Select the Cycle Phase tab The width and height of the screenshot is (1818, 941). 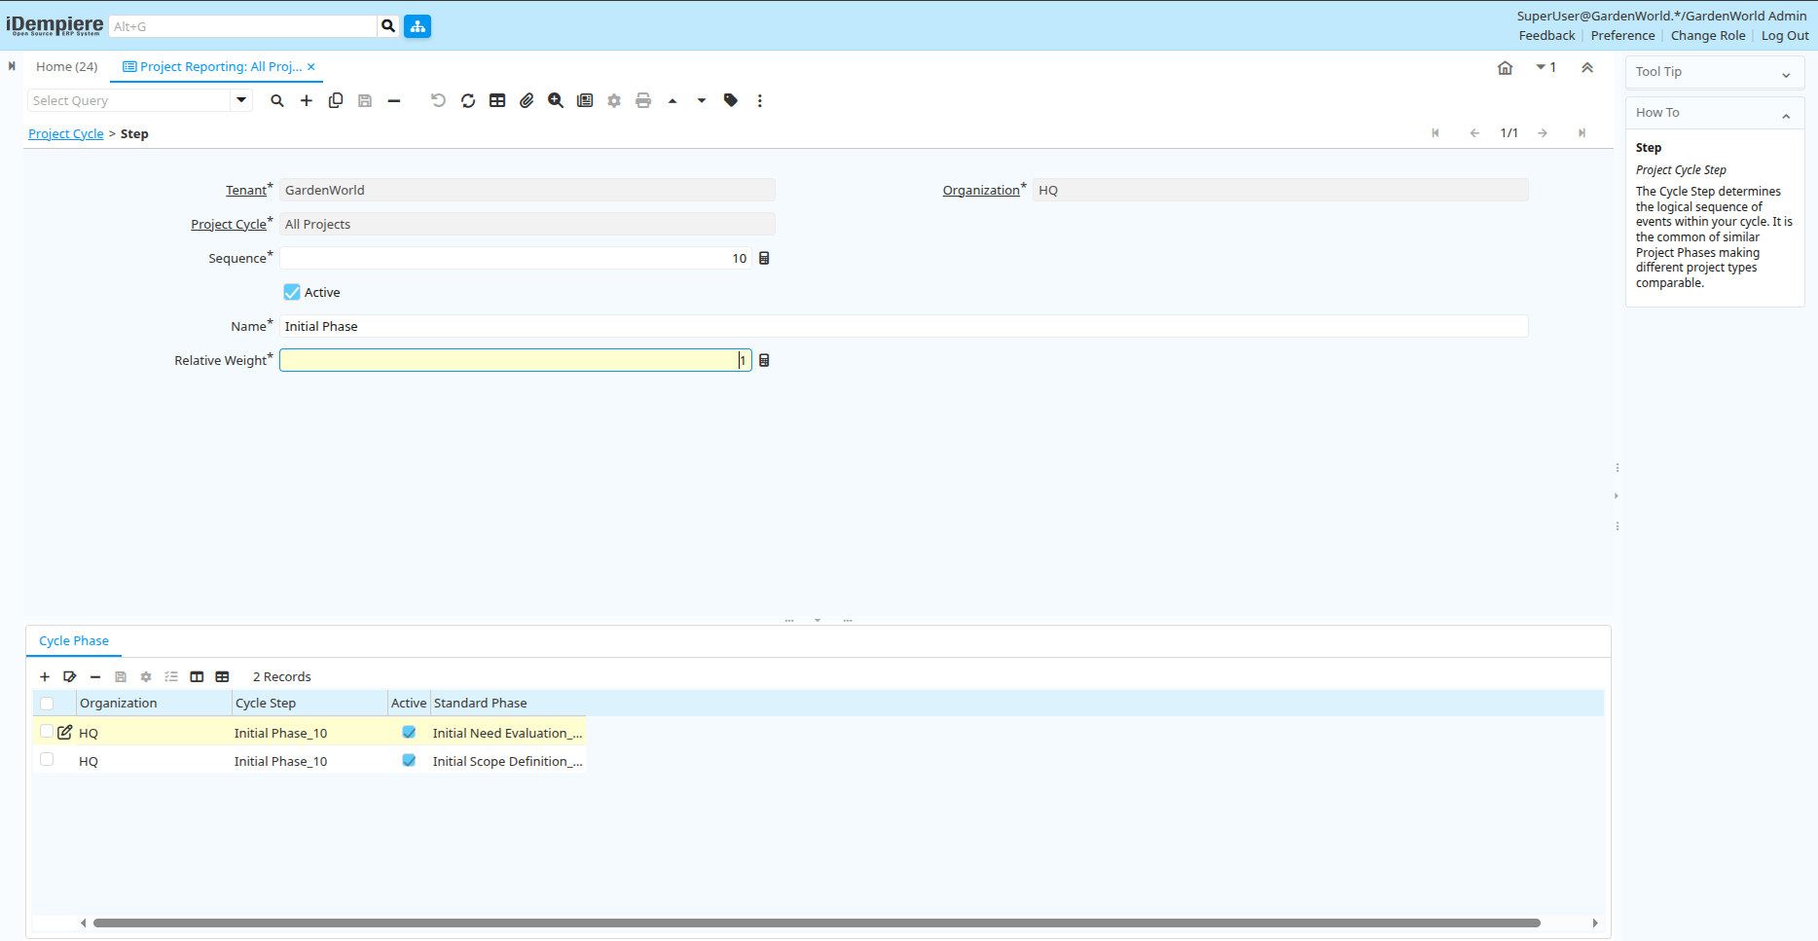(73, 640)
